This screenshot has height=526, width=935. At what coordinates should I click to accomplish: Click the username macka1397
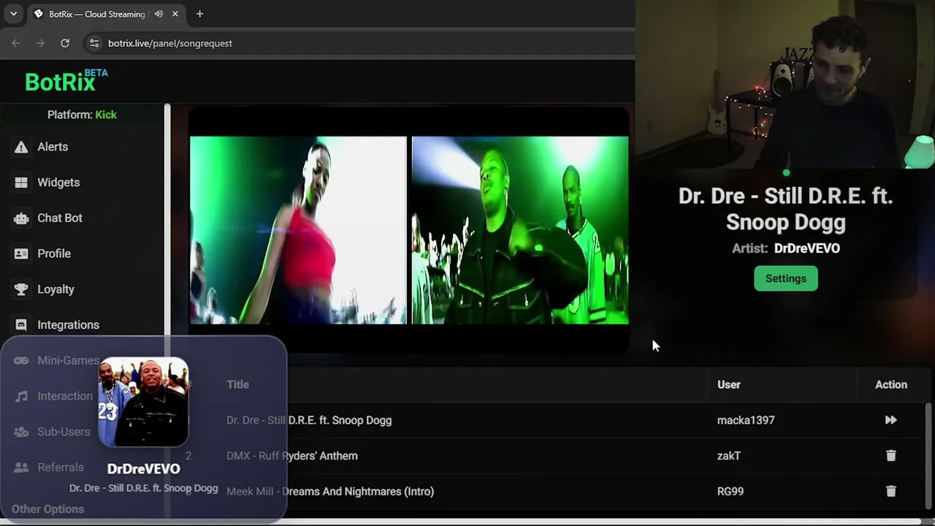[746, 420]
